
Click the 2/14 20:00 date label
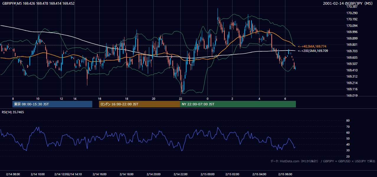tap(153, 174)
